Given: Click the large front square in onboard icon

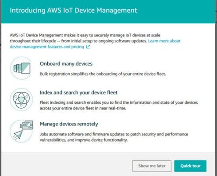Looking at the screenshot, I should click(26, 68).
